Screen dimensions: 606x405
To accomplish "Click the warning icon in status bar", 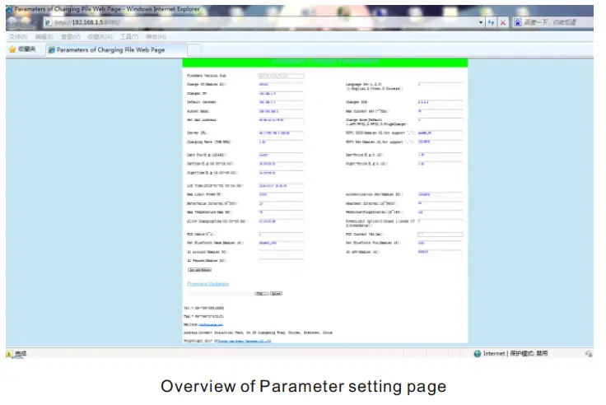I will click(9, 354).
